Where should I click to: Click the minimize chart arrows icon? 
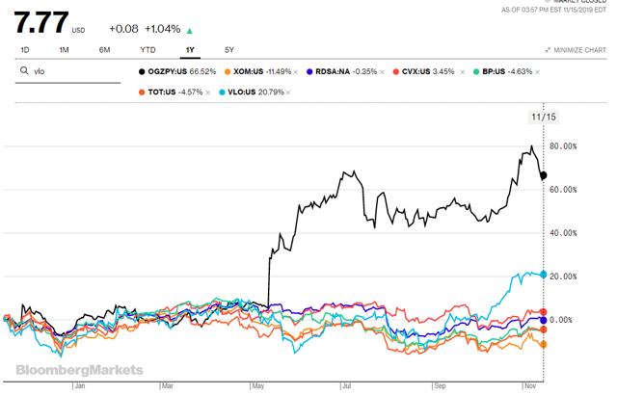549,48
